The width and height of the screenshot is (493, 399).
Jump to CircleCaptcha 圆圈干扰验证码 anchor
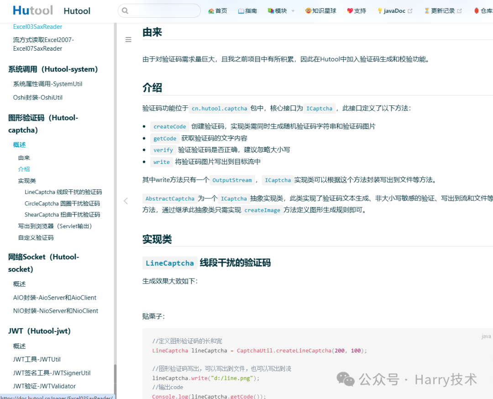62,204
